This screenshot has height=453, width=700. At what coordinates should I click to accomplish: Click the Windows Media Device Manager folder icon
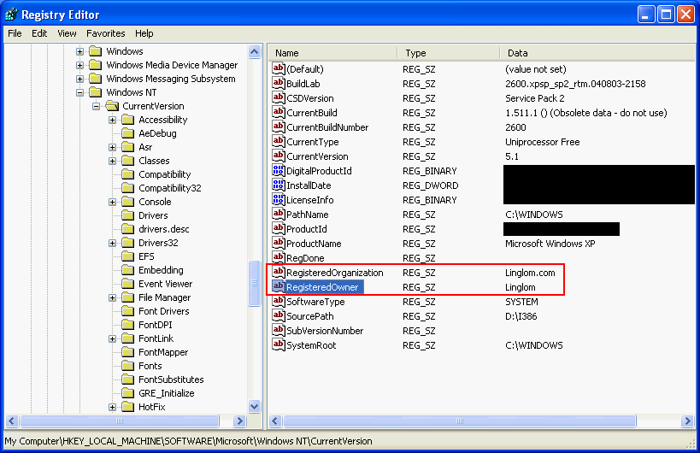pyautogui.click(x=96, y=65)
